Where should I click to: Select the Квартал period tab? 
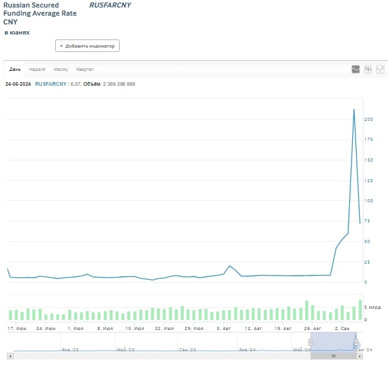click(x=85, y=70)
